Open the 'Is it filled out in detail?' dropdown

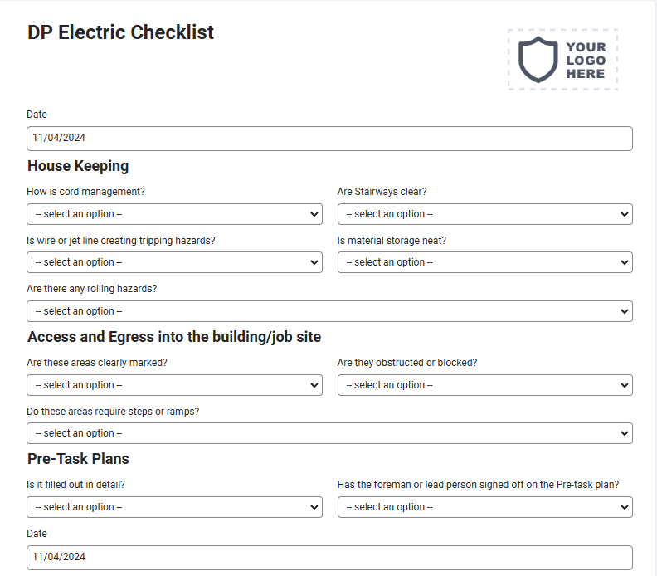click(174, 507)
